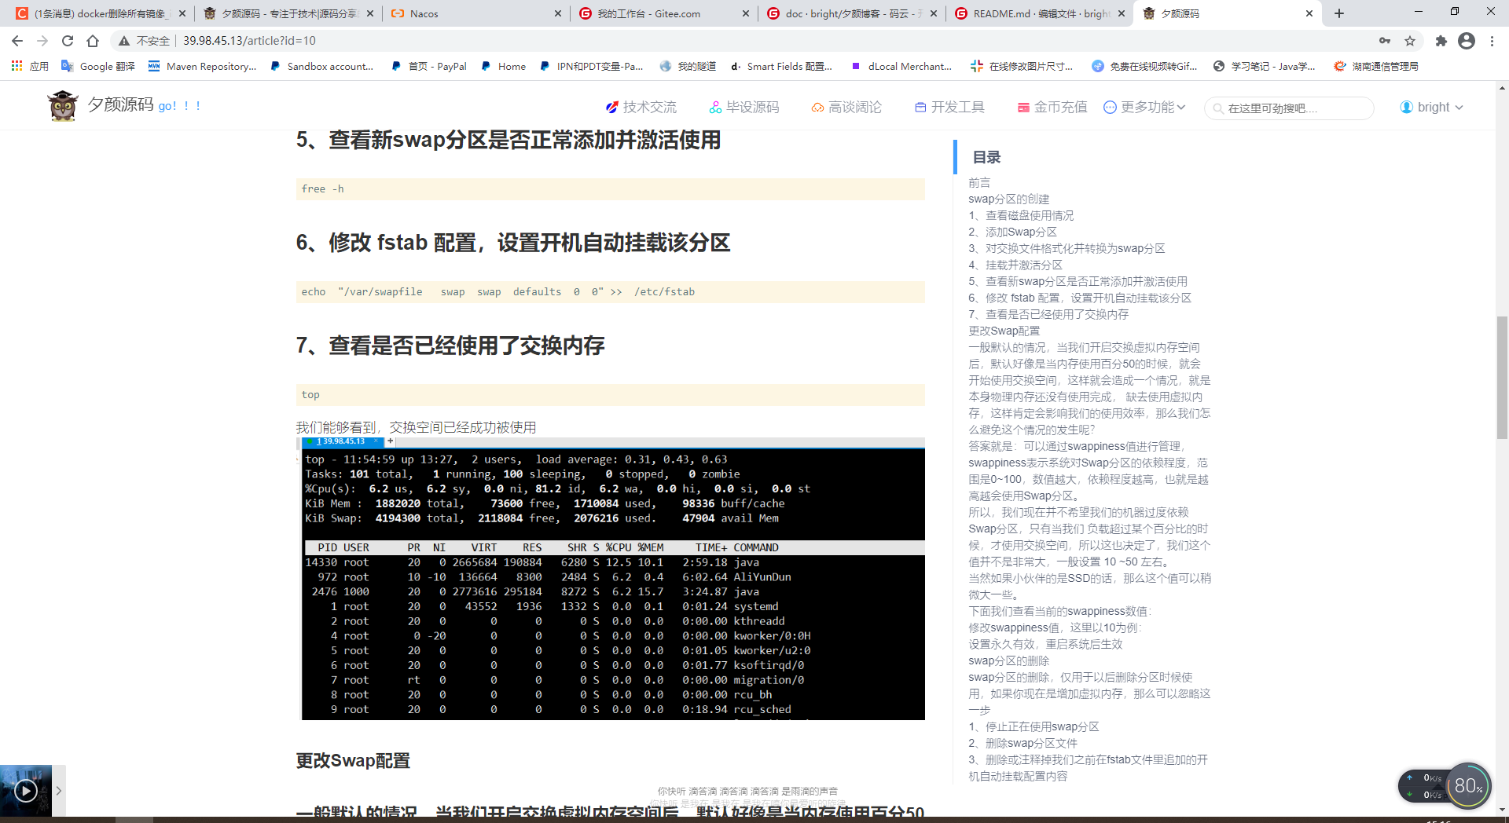
Task: Expand the bright user dropdown
Action: pos(1431,107)
